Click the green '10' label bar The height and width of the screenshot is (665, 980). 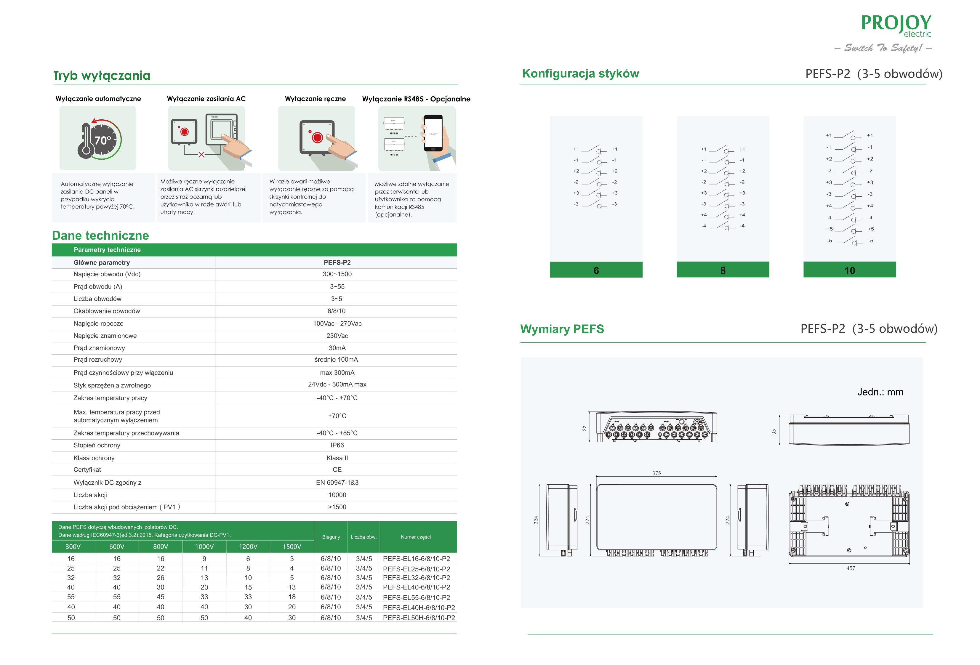click(x=850, y=270)
